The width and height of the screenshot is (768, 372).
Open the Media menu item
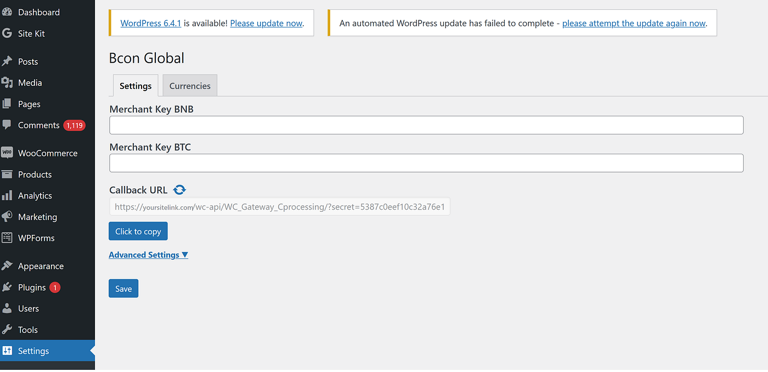click(x=30, y=83)
